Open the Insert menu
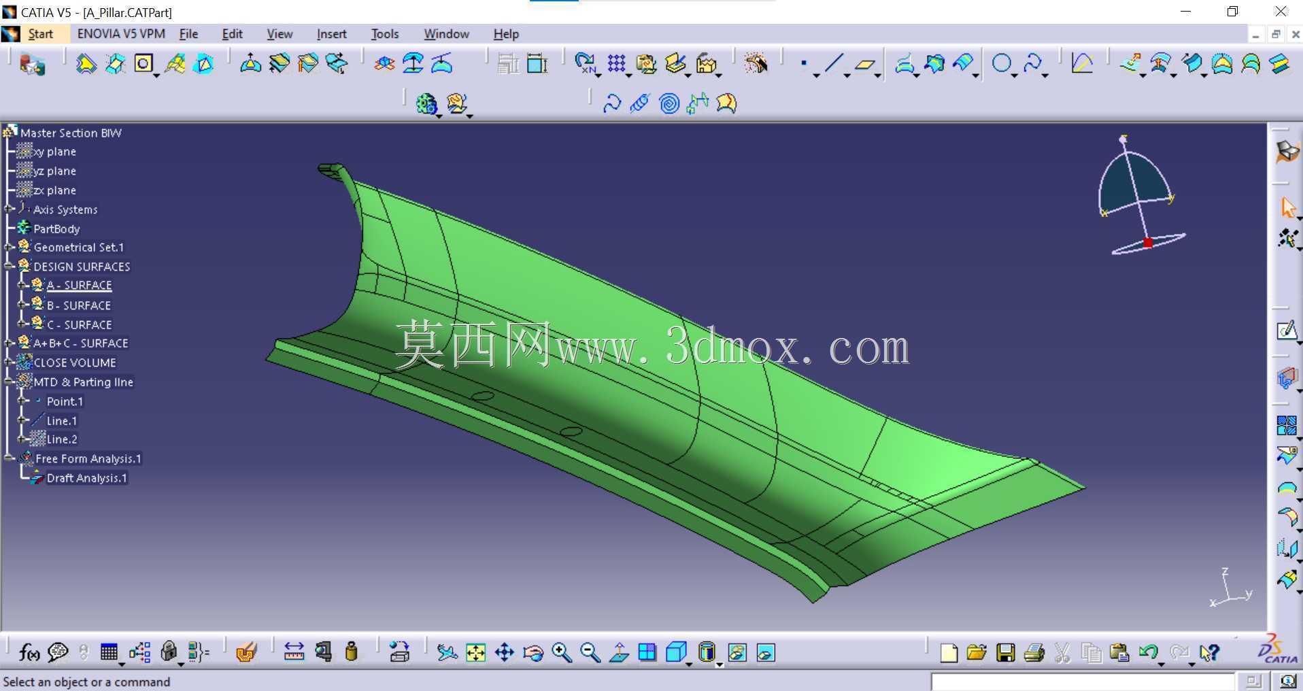 click(x=331, y=34)
